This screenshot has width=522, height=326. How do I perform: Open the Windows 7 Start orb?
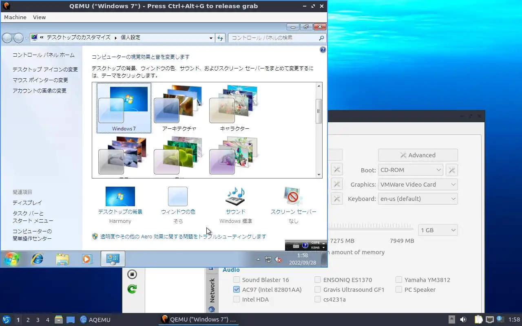point(11,259)
